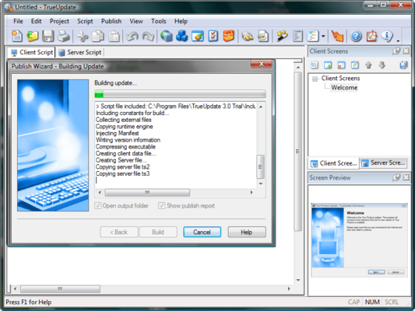
Task: Click the move screen up arrow icon
Action: pyautogui.click(x=368, y=65)
